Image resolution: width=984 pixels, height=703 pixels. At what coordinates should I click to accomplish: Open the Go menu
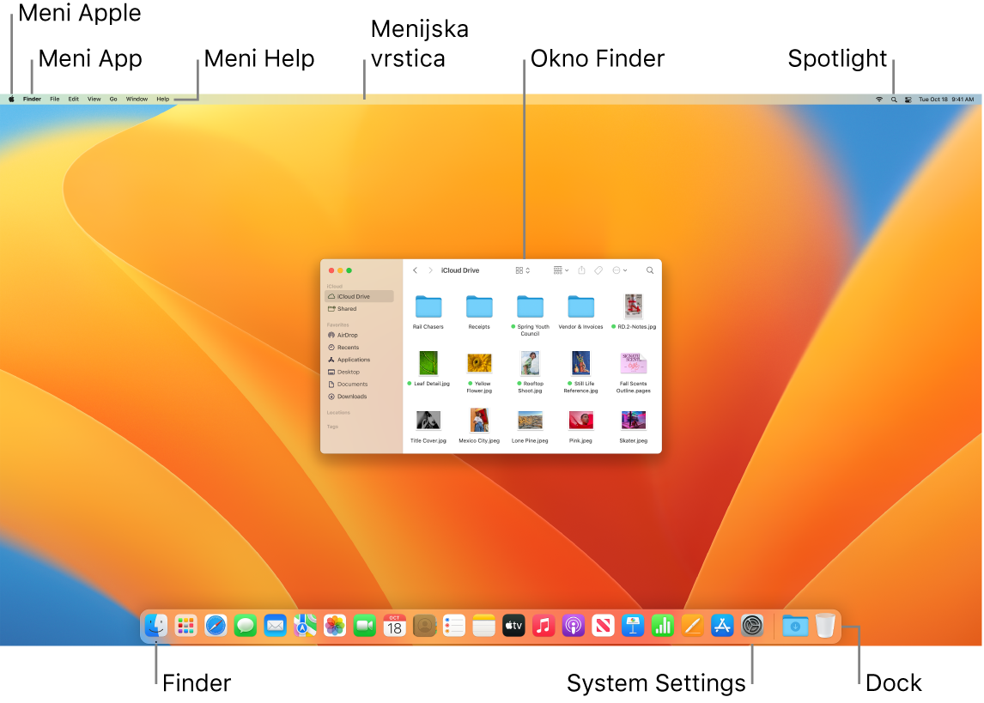pos(112,99)
